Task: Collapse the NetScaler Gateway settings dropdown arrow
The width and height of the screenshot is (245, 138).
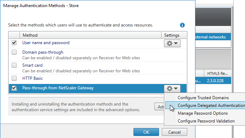Action: 176,89
